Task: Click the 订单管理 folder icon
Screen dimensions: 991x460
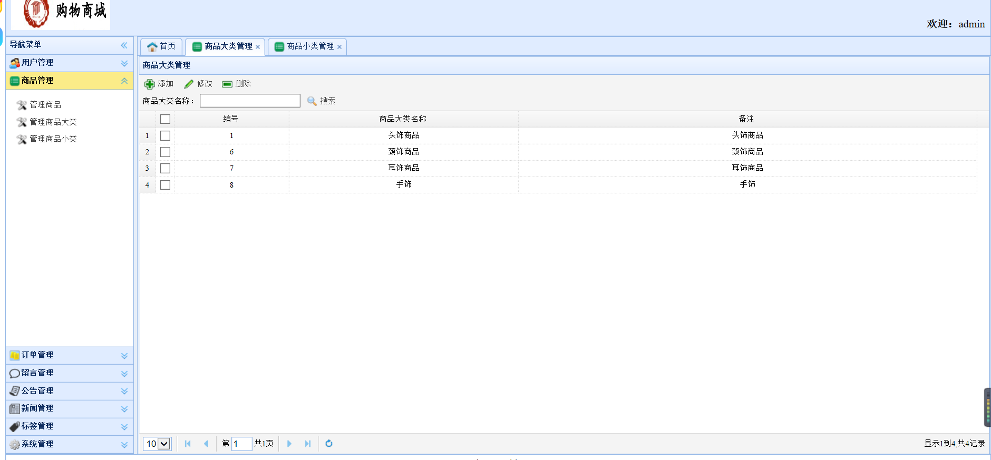Action: tap(15, 355)
